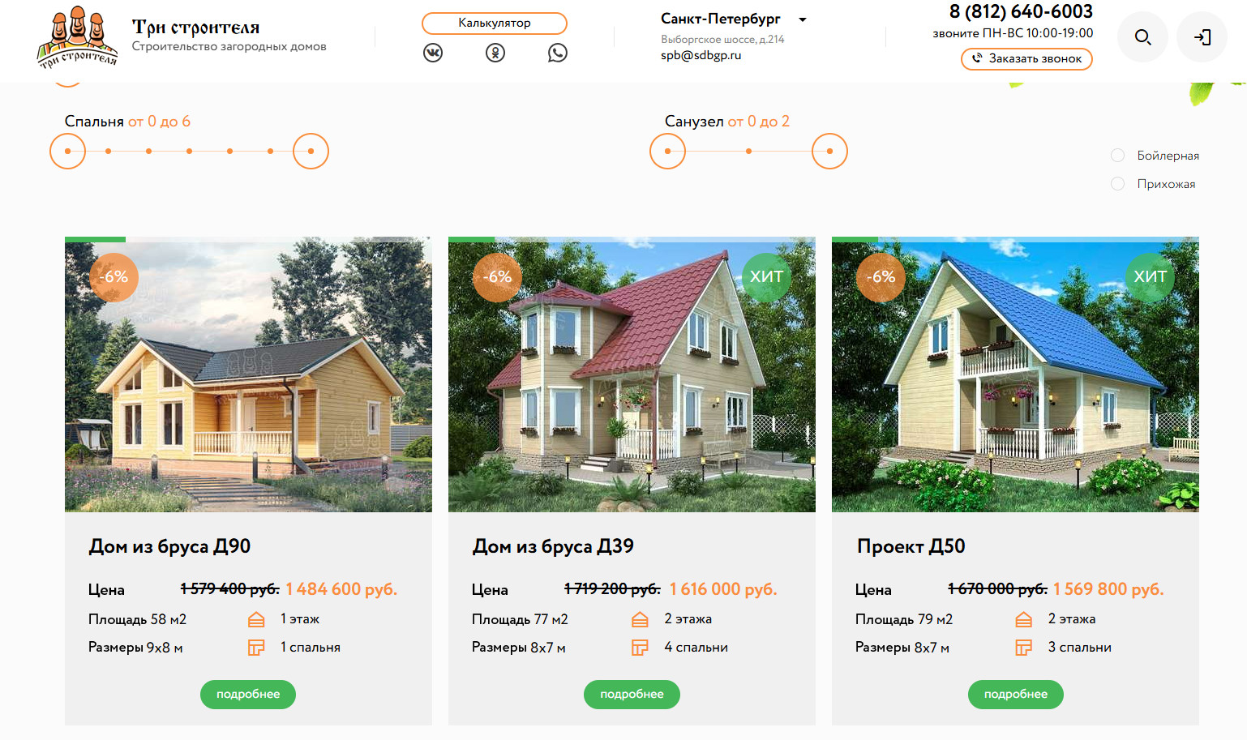Open подробнее for Проект Д50
This screenshot has width=1247, height=740.
(1016, 695)
